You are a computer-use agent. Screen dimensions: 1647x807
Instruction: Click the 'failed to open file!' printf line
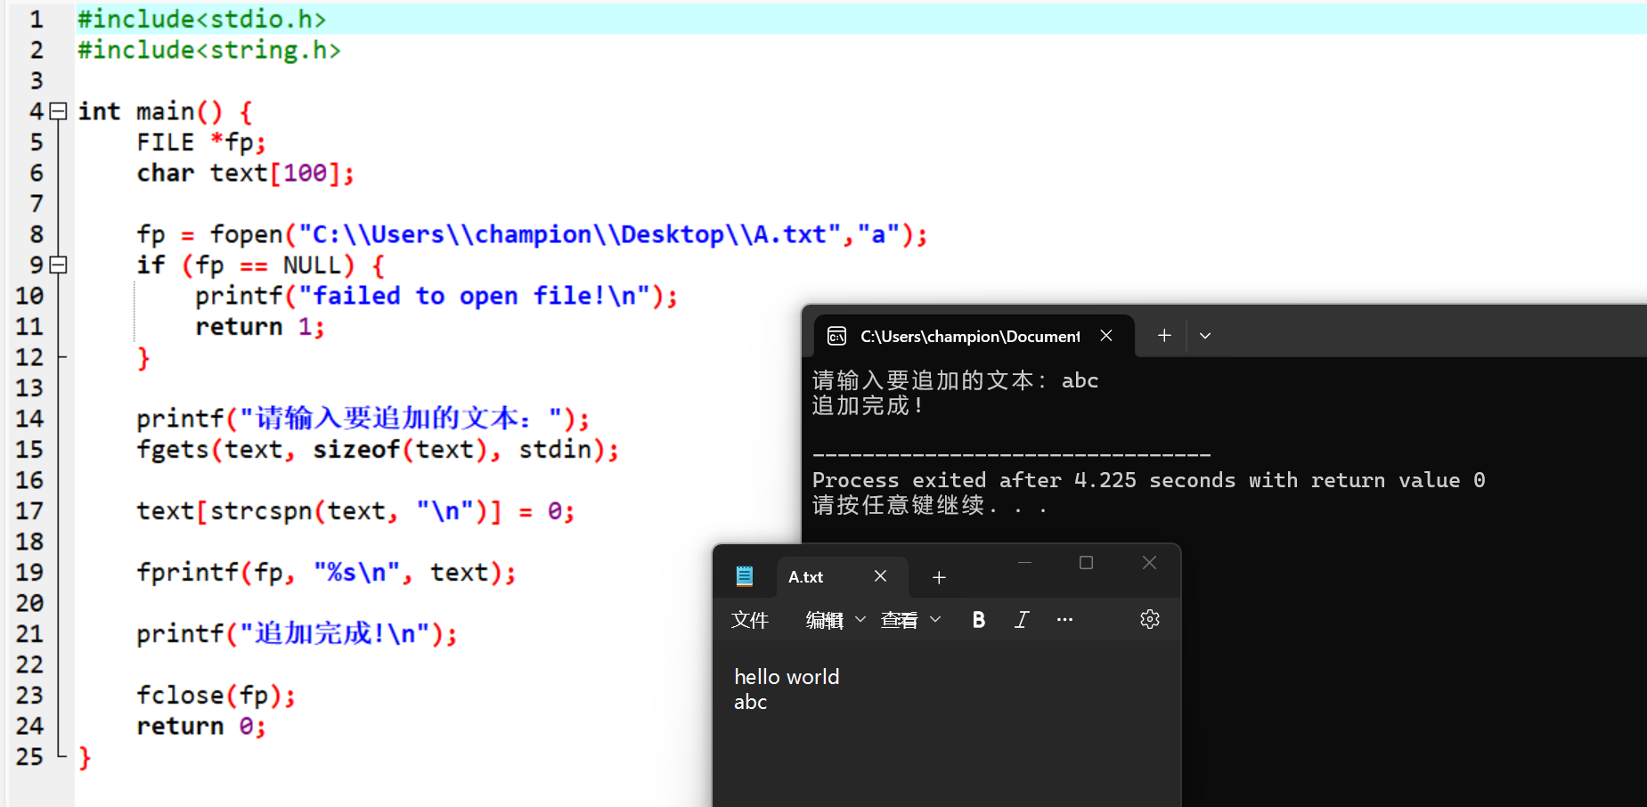436,296
